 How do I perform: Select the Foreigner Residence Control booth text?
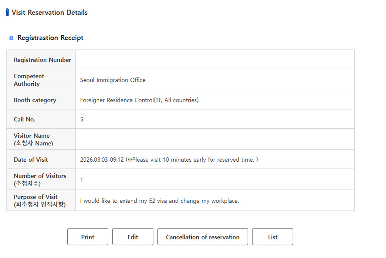tap(139, 100)
